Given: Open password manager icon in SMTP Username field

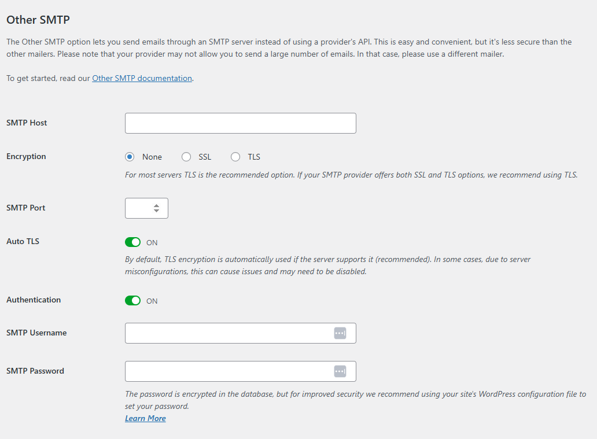Looking at the screenshot, I should [x=340, y=333].
